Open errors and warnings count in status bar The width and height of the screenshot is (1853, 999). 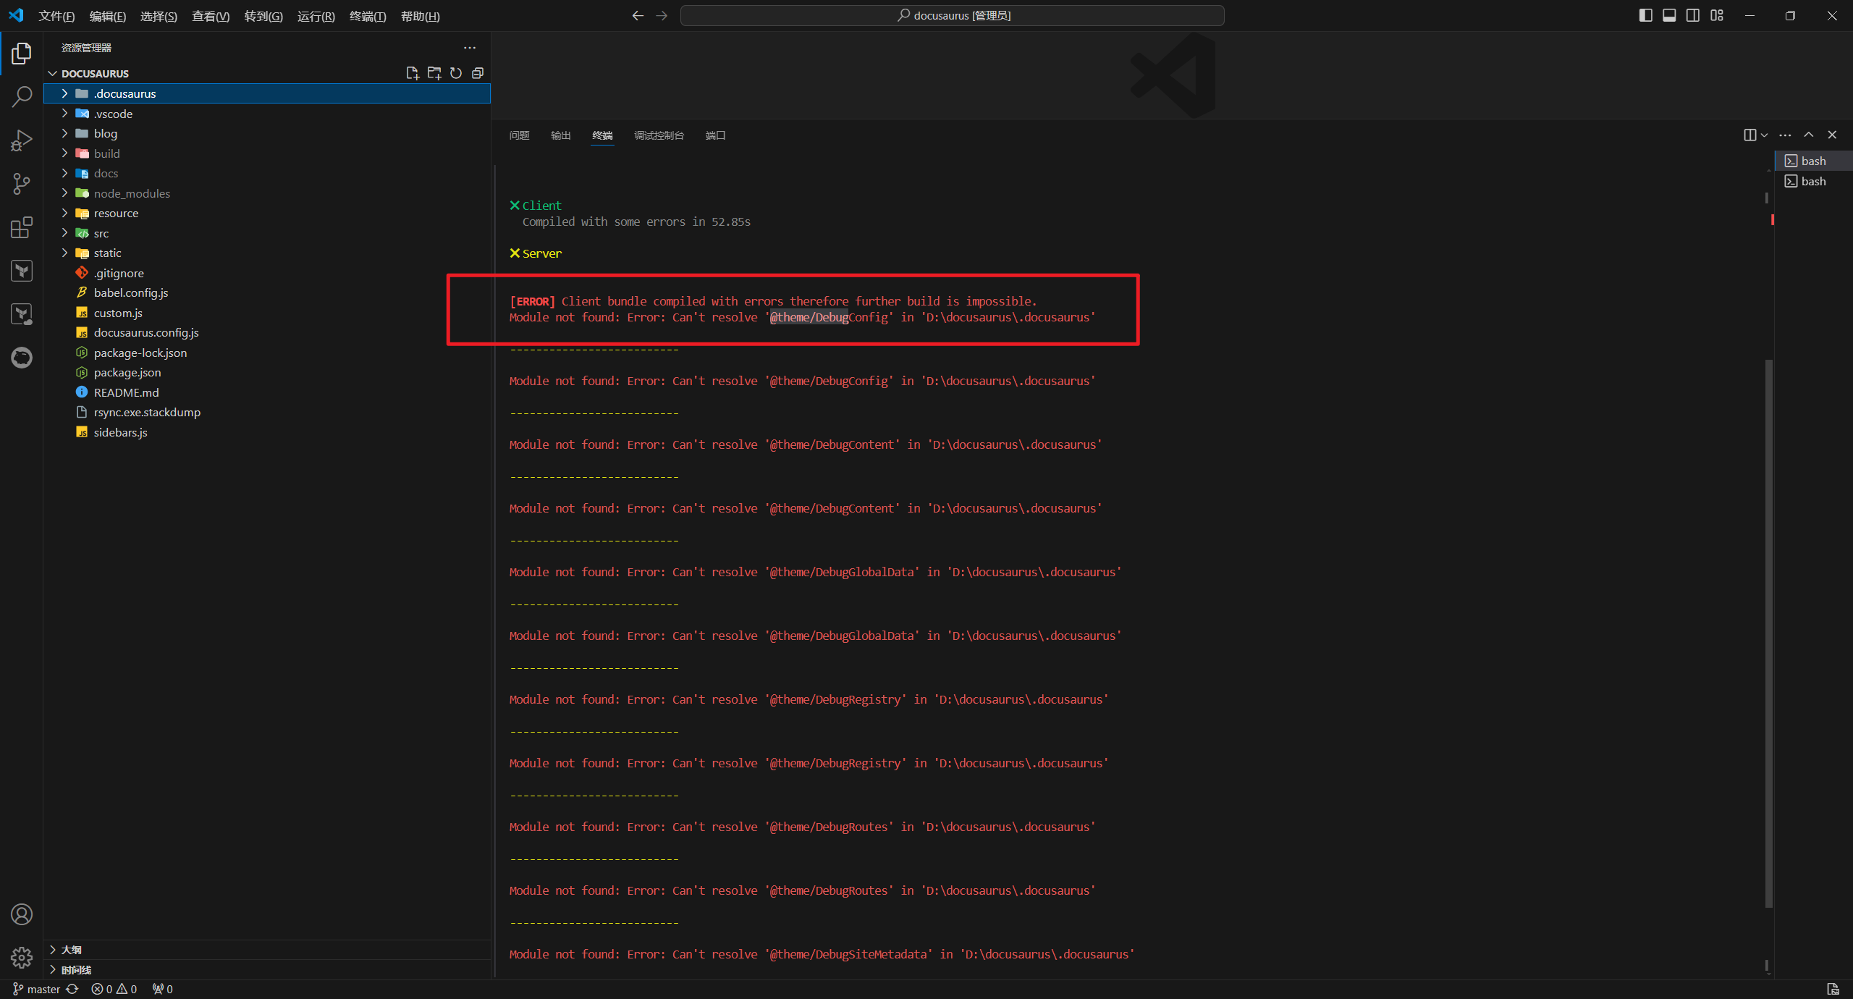[114, 989]
